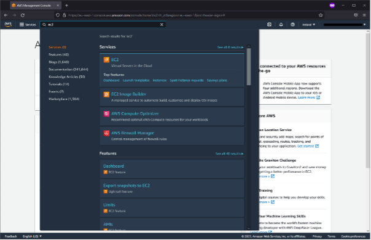Expand the Ireland region dropdown
The image size is (371, 240).
coord(308,24)
